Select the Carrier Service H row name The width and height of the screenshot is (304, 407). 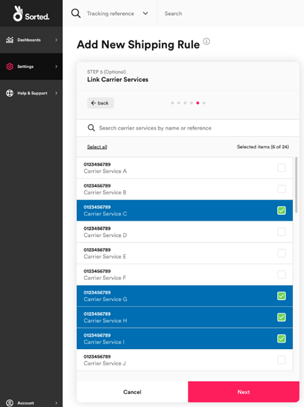(105, 320)
